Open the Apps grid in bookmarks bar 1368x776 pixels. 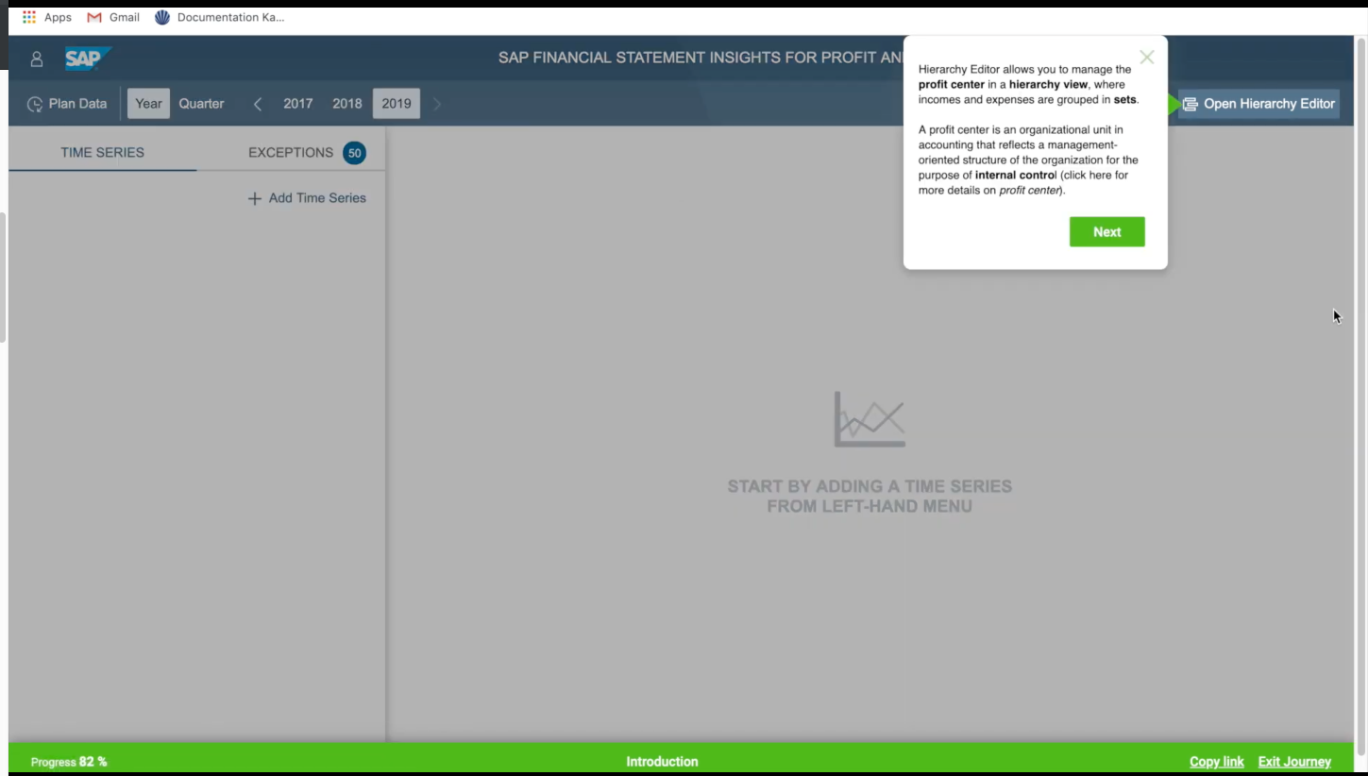point(46,17)
